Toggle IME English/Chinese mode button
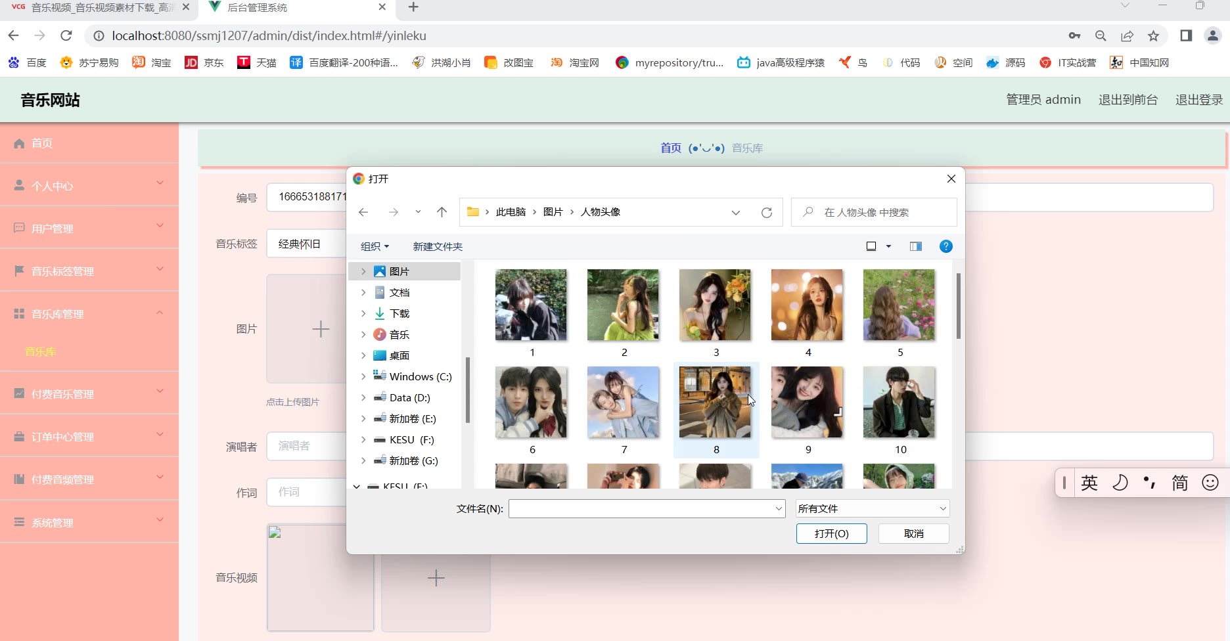This screenshot has height=641, width=1230. point(1089,483)
